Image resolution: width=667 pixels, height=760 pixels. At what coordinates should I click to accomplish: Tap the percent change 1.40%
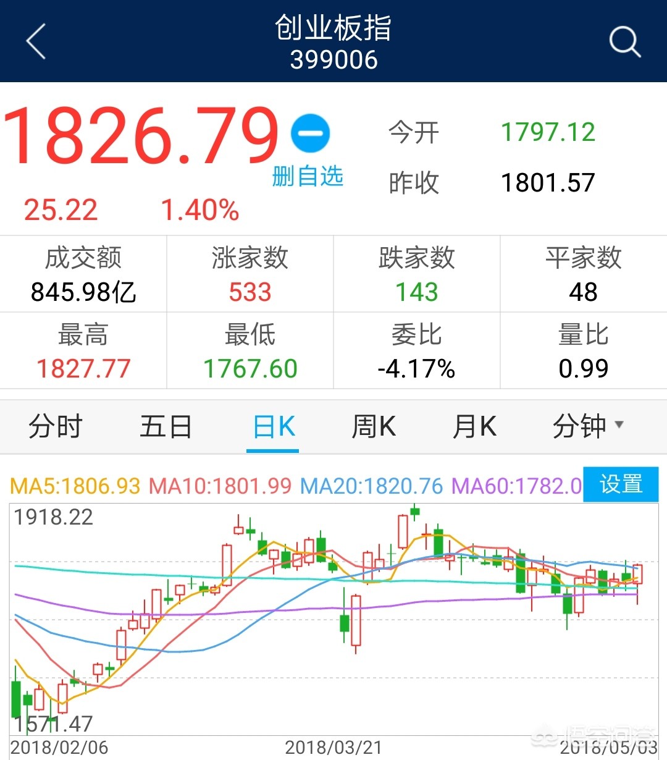[200, 210]
